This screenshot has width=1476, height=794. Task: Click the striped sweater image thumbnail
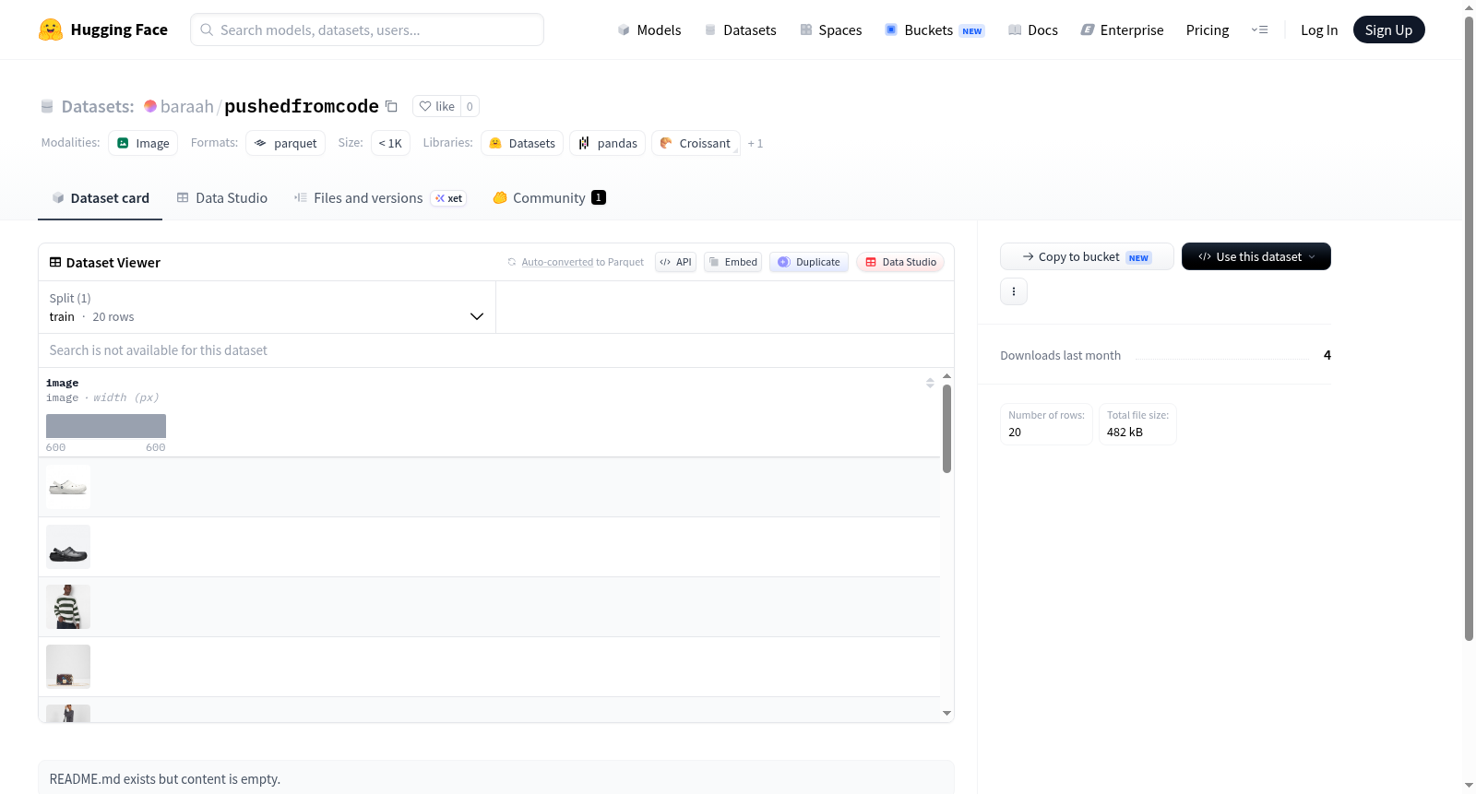68,607
